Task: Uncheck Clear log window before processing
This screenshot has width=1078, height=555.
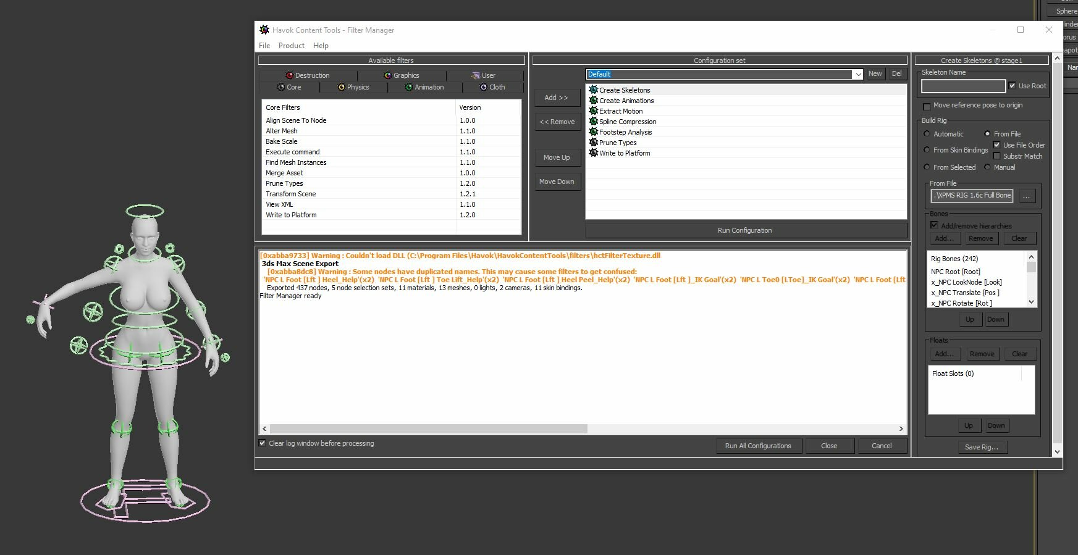Action: point(262,443)
